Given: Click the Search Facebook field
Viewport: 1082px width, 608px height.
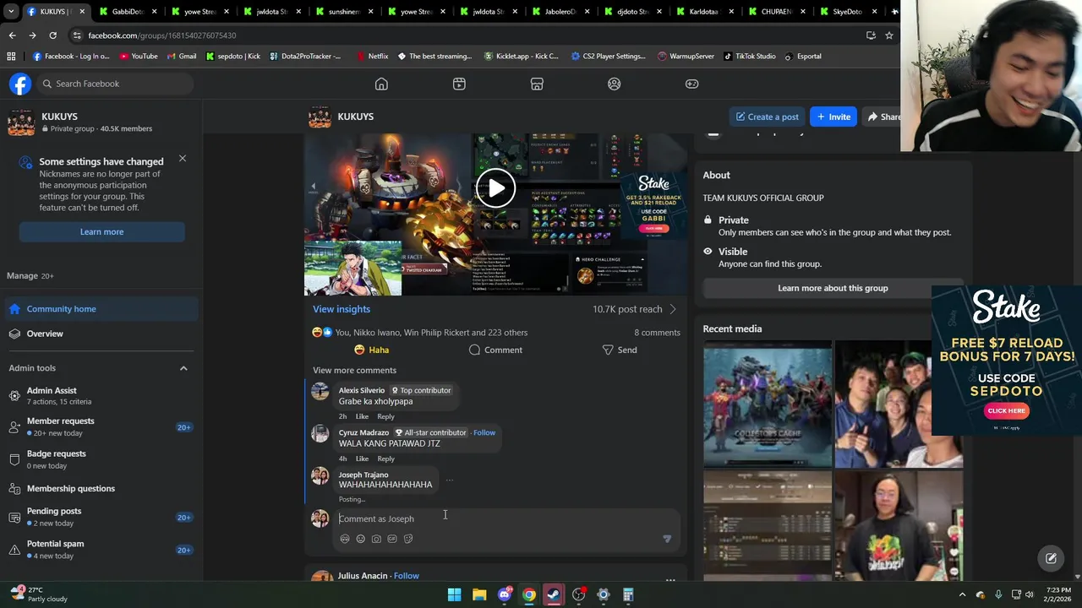Looking at the screenshot, I should click(x=114, y=84).
